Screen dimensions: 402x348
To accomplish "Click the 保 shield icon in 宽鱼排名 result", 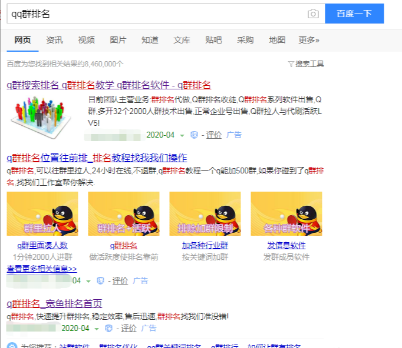I will [x=108, y=328].
